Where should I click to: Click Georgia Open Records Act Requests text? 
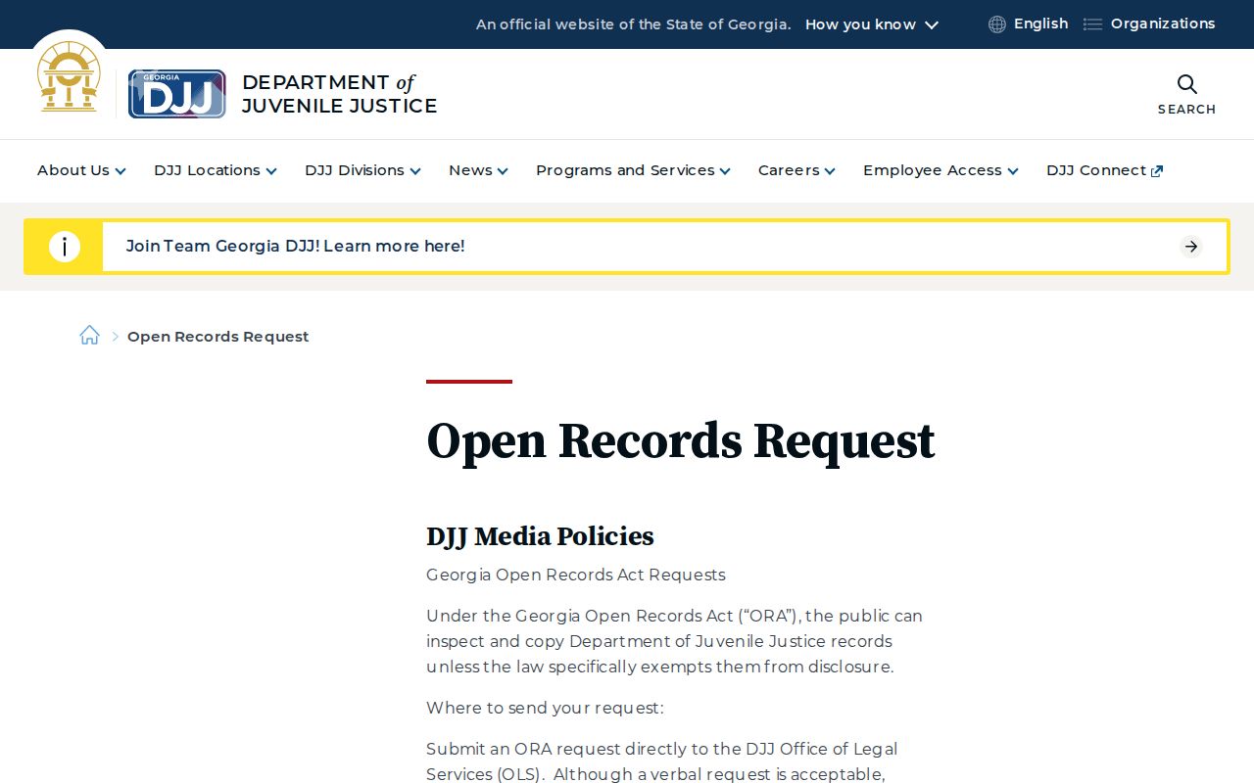[x=576, y=575]
